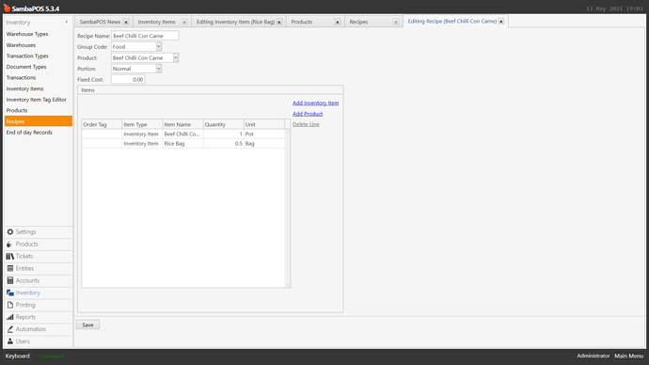Click the Quantity column header
The height and width of the screenshot is (365, 649).
point(223,124)
